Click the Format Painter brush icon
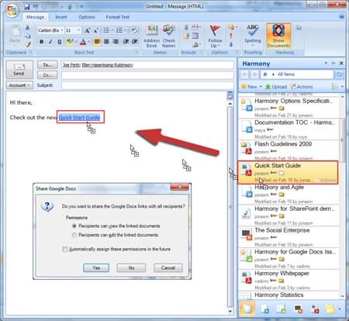 [x=28, y=44]
